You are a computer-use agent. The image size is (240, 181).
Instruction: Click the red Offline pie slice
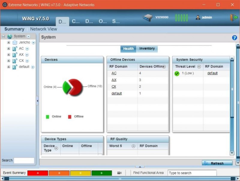76,87
